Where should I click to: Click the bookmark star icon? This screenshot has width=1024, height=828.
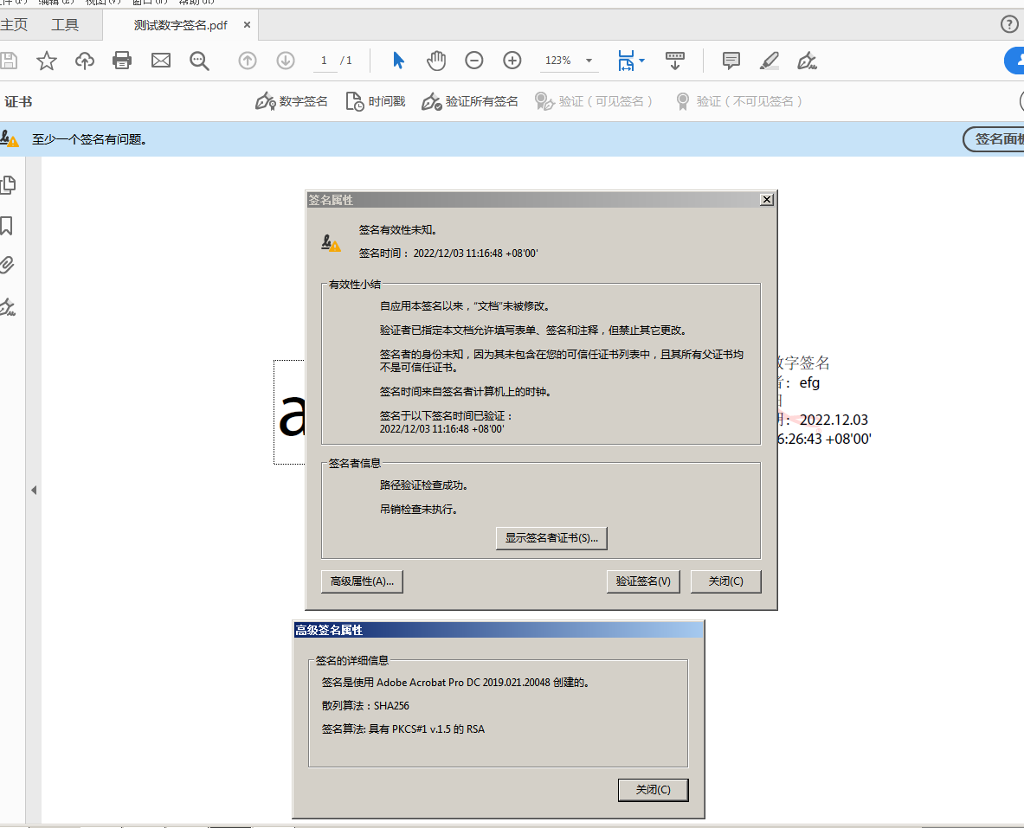click(x=47, y=61)
